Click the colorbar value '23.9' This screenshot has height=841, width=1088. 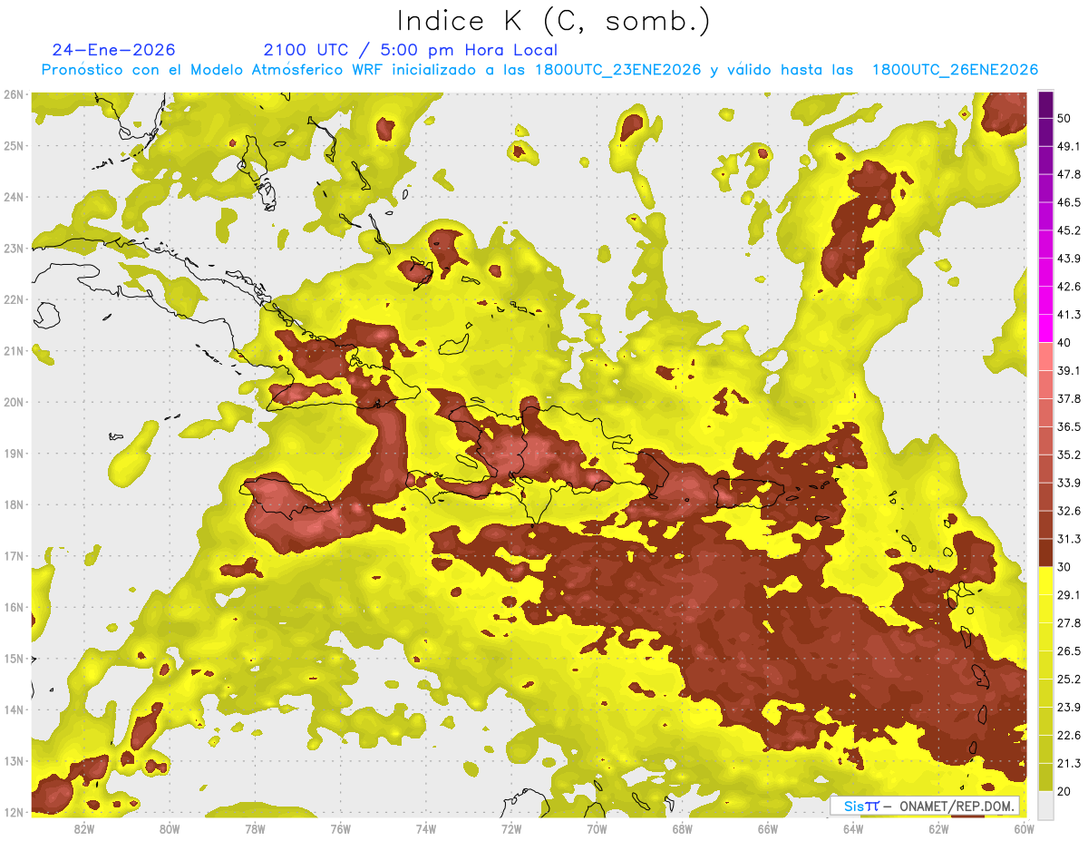1069,707
